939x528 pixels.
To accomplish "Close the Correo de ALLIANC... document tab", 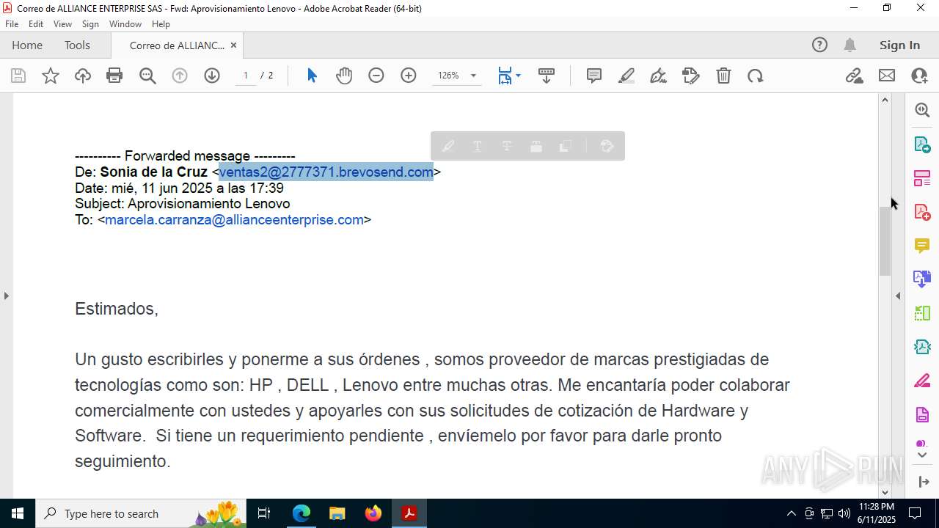I will click(233, 45).
